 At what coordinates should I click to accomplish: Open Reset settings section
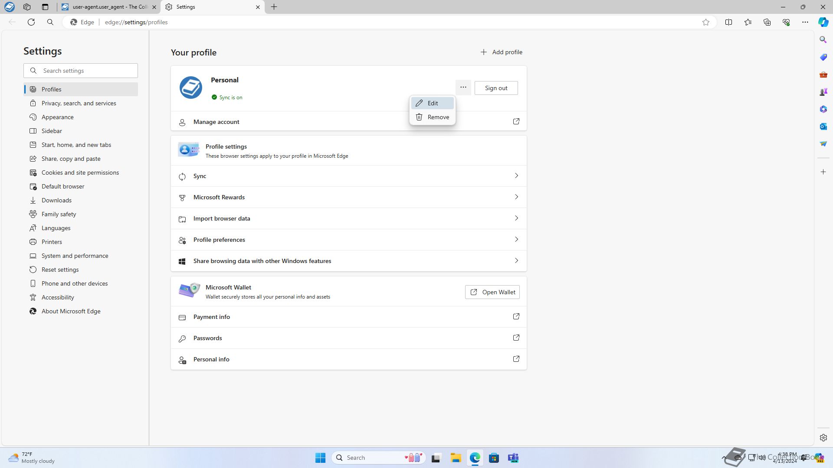point(81,270)
